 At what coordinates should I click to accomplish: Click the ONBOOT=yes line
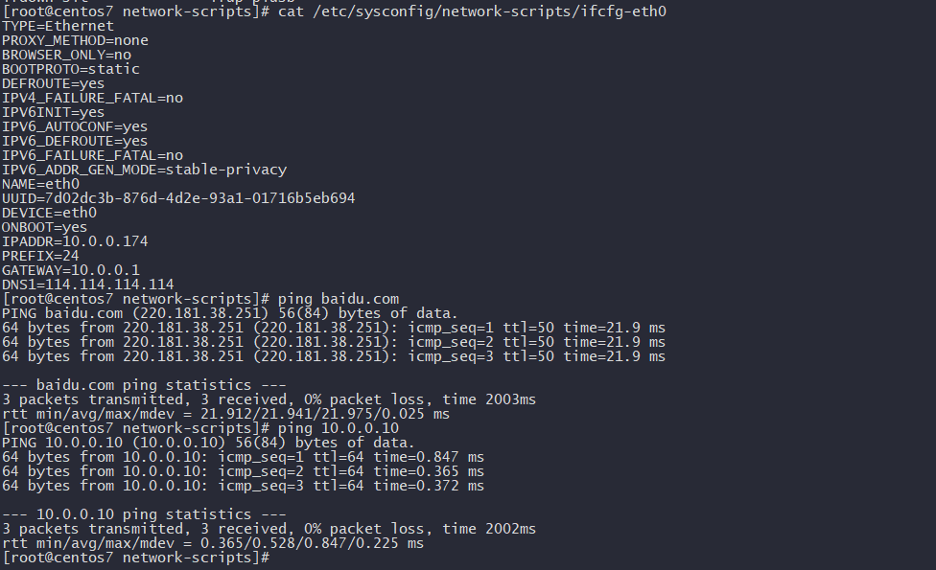coord(44,227)
